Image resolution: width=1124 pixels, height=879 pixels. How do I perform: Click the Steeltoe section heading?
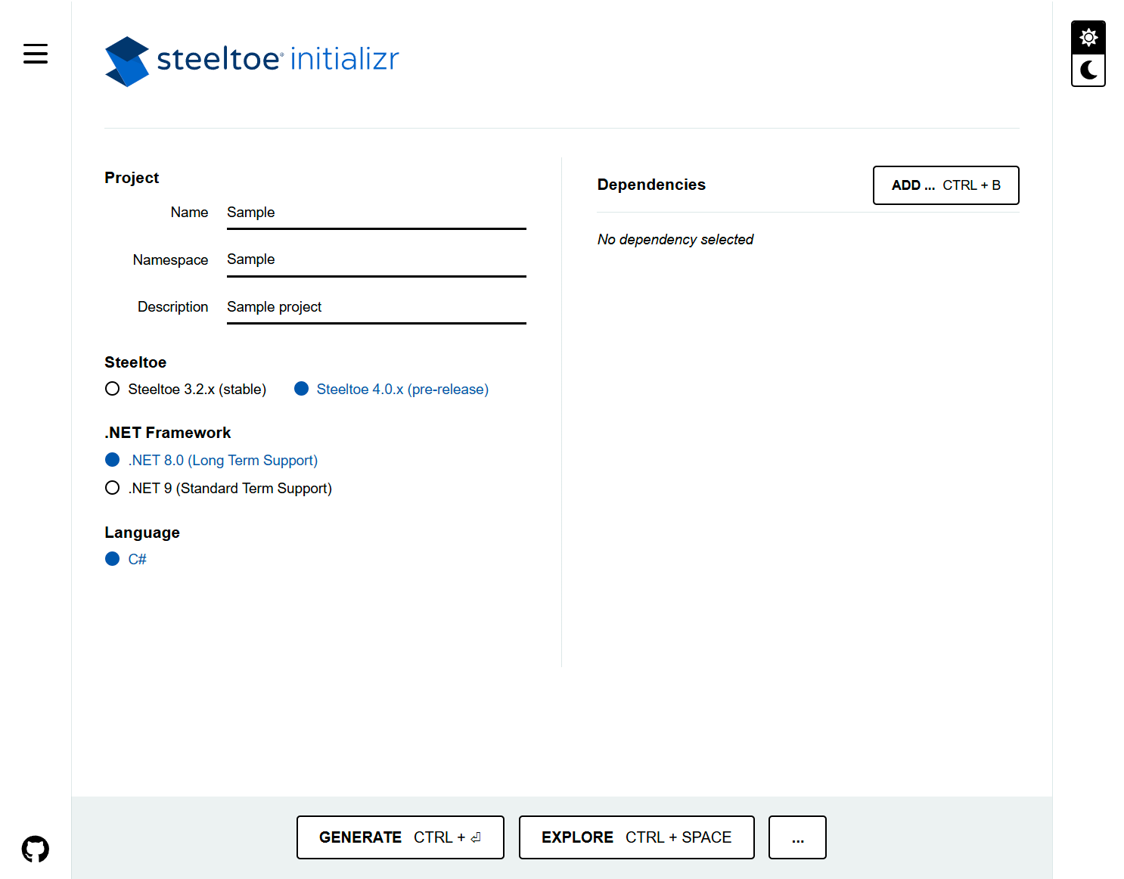135,362
